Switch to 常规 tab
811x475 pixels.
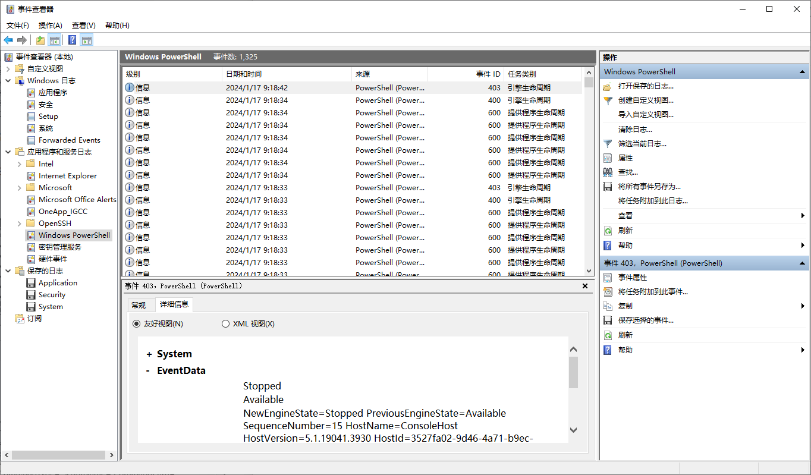point(139,305)
